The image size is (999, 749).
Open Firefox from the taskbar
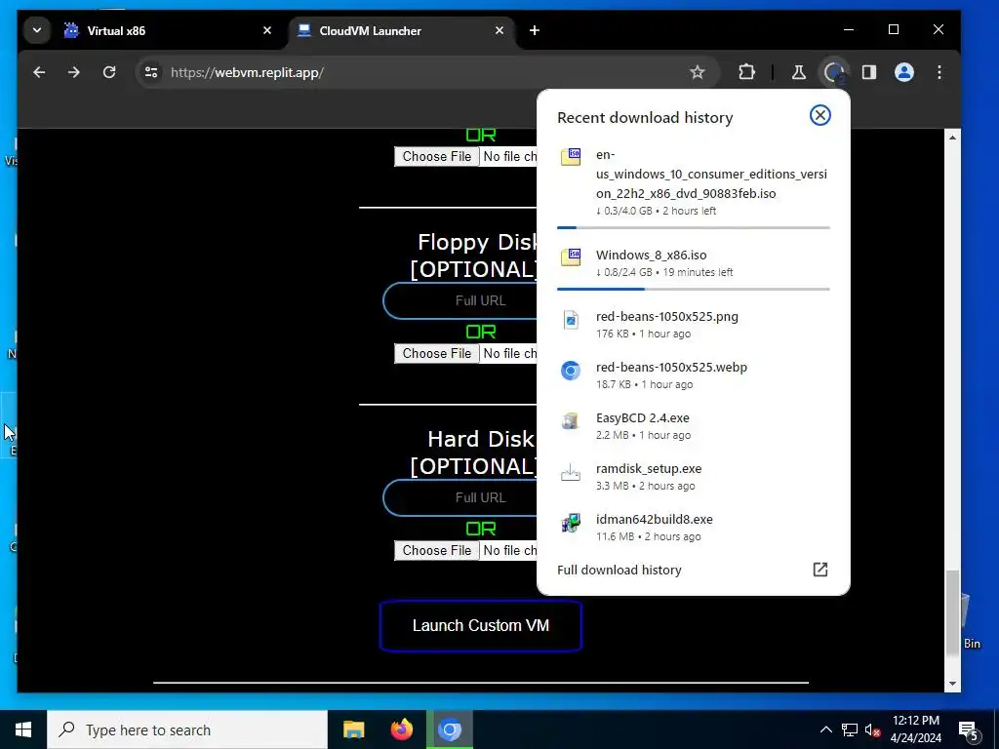tap(401, 729)
